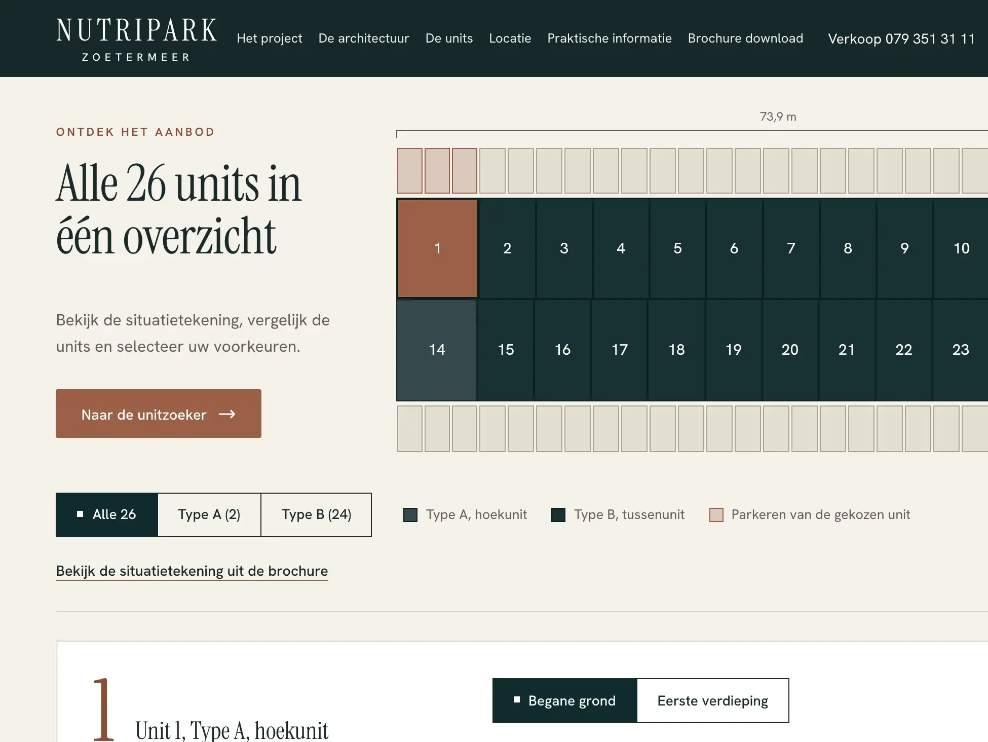Open Het project menu item

[270, 39]
